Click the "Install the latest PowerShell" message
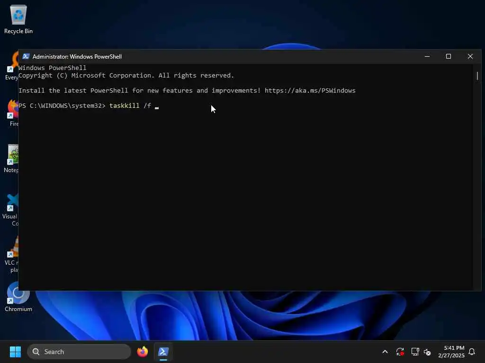Screen dimensions: 485x363 coord(140,90)
